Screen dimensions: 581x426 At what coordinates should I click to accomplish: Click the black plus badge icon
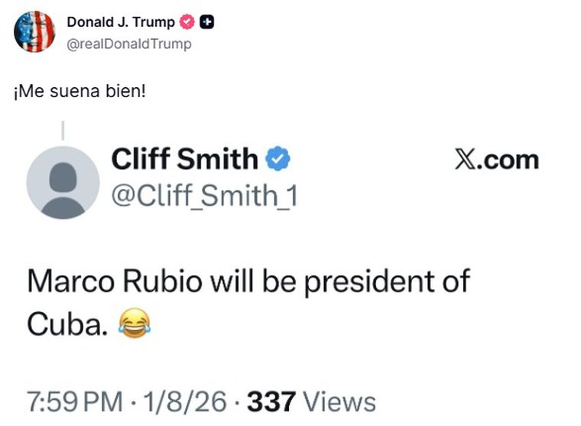[x=206, y=22]
